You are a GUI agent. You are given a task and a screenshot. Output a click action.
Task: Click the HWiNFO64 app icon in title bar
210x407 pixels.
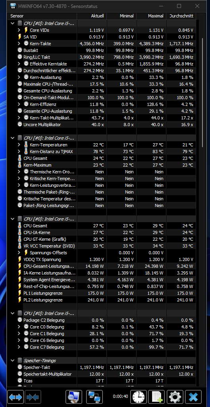[13, 6]
